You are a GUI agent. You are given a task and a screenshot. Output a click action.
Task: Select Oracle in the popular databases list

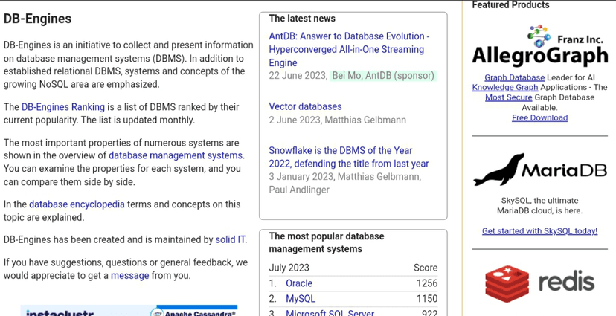pyautogui.click(x=299, y=283)
